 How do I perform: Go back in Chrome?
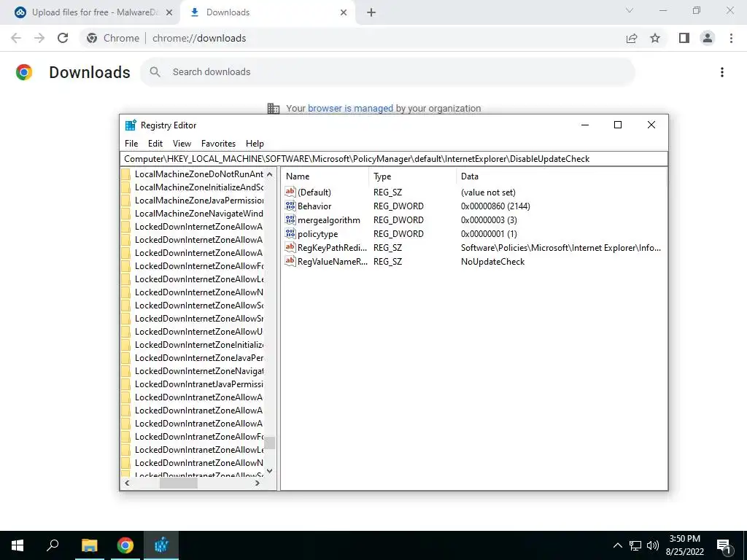(16, 38)
